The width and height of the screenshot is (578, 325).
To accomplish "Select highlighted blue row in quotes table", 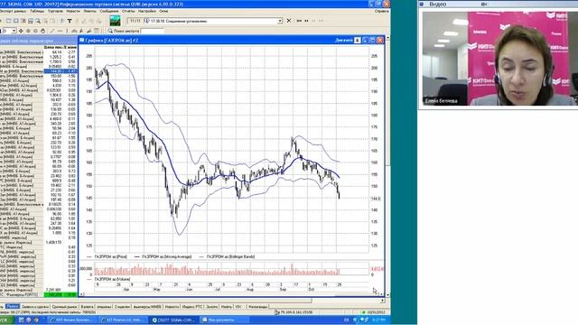I will (x=38, y=71).
